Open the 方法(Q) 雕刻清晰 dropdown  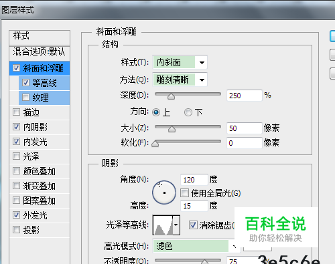click(x=180, y=80)
